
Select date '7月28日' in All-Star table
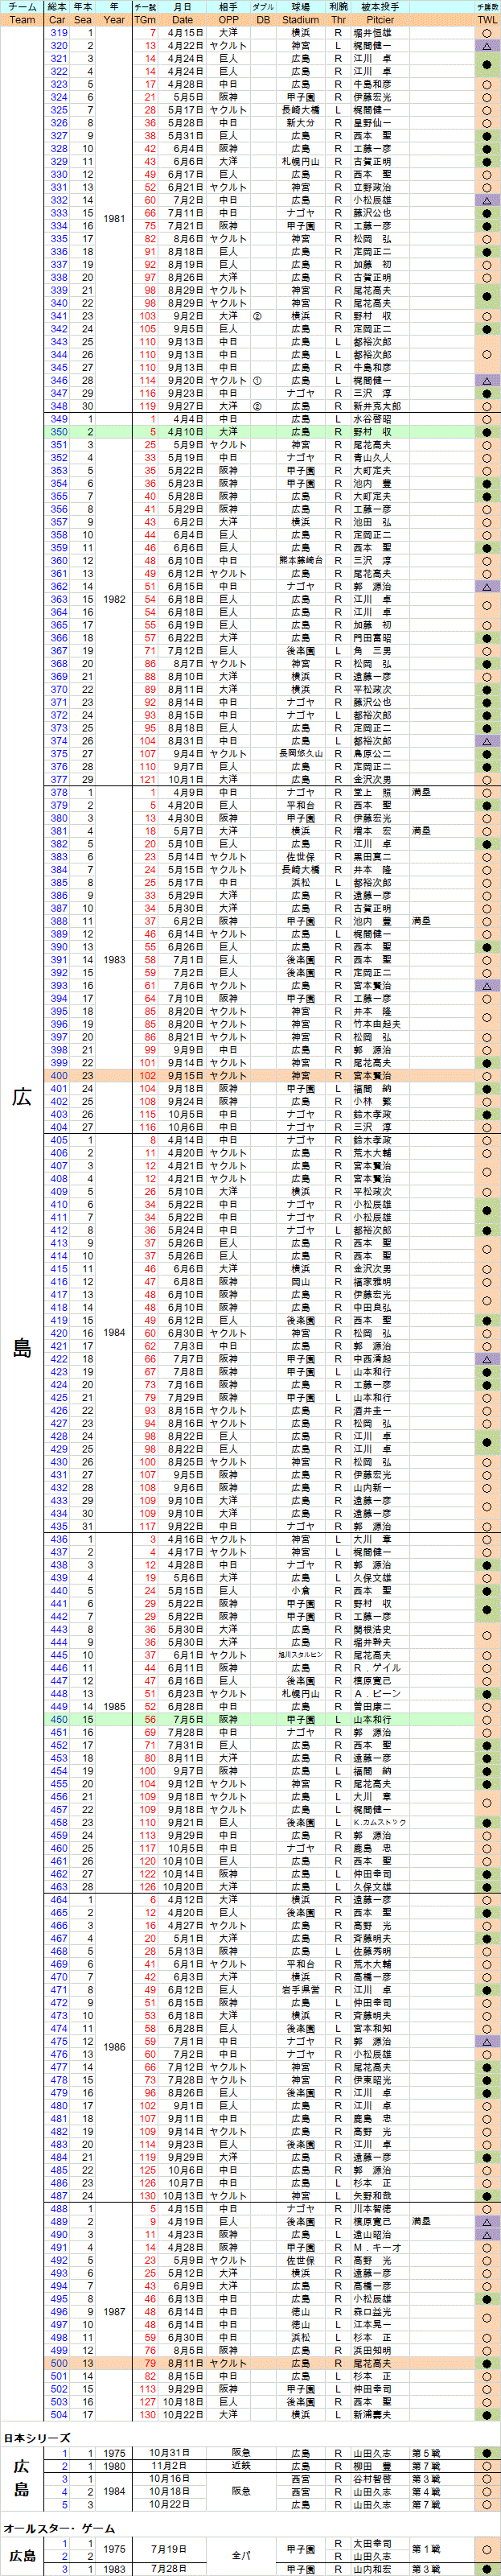click(168, 2568)
